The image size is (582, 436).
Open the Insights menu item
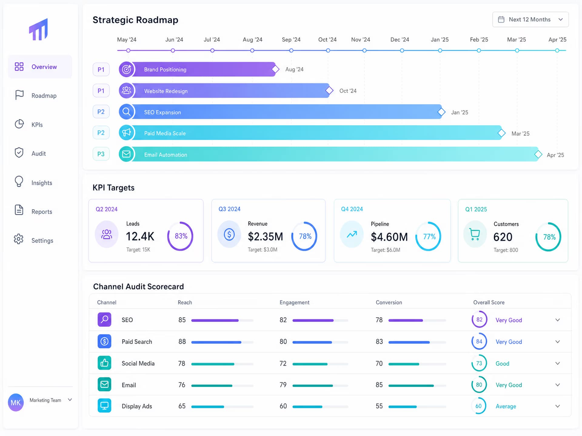pyautogui.click(x=40, y=182)
